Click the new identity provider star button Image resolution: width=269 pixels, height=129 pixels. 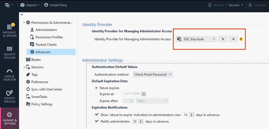click(x=233, y=39)
